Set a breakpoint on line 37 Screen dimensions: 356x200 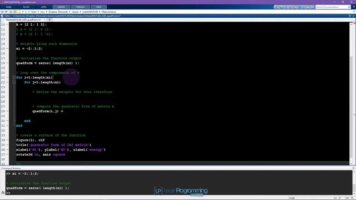coord(7,154)
